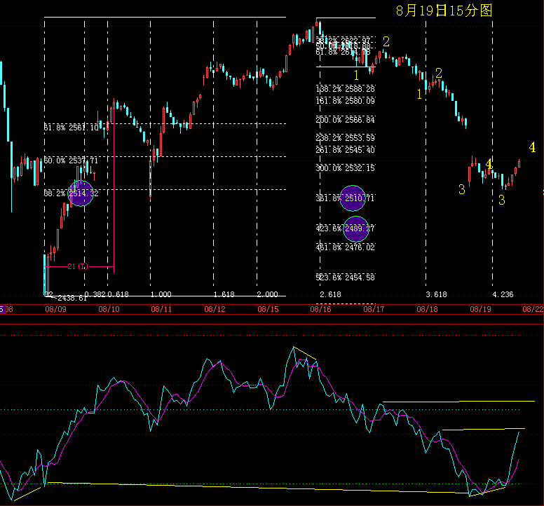Click the 200.0% 2566.84 Fibonacci label
The height and width of the screenshot is (506, 544).
coord(346,120)
